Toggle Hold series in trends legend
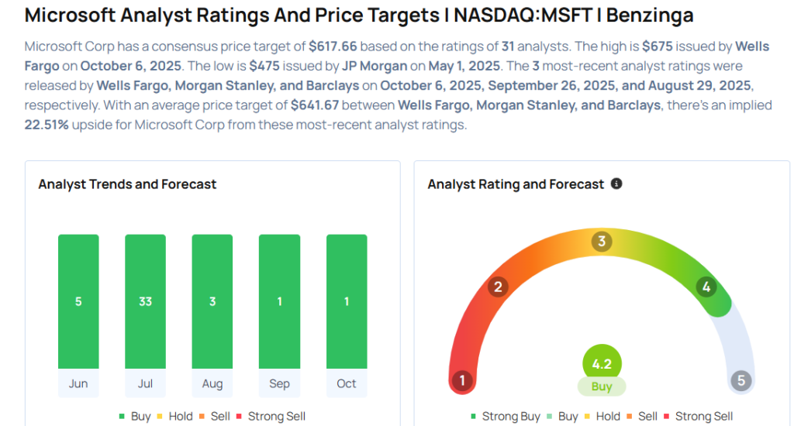 (x=174, y=416)
